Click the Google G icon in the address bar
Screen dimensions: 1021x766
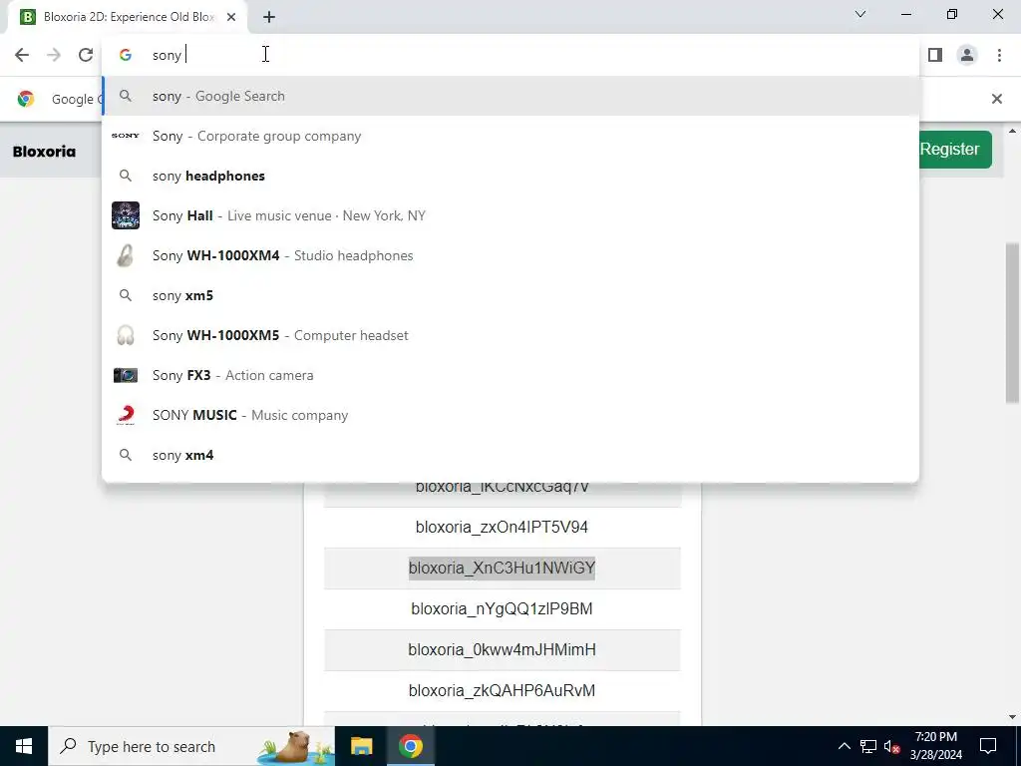pos(125,56)
